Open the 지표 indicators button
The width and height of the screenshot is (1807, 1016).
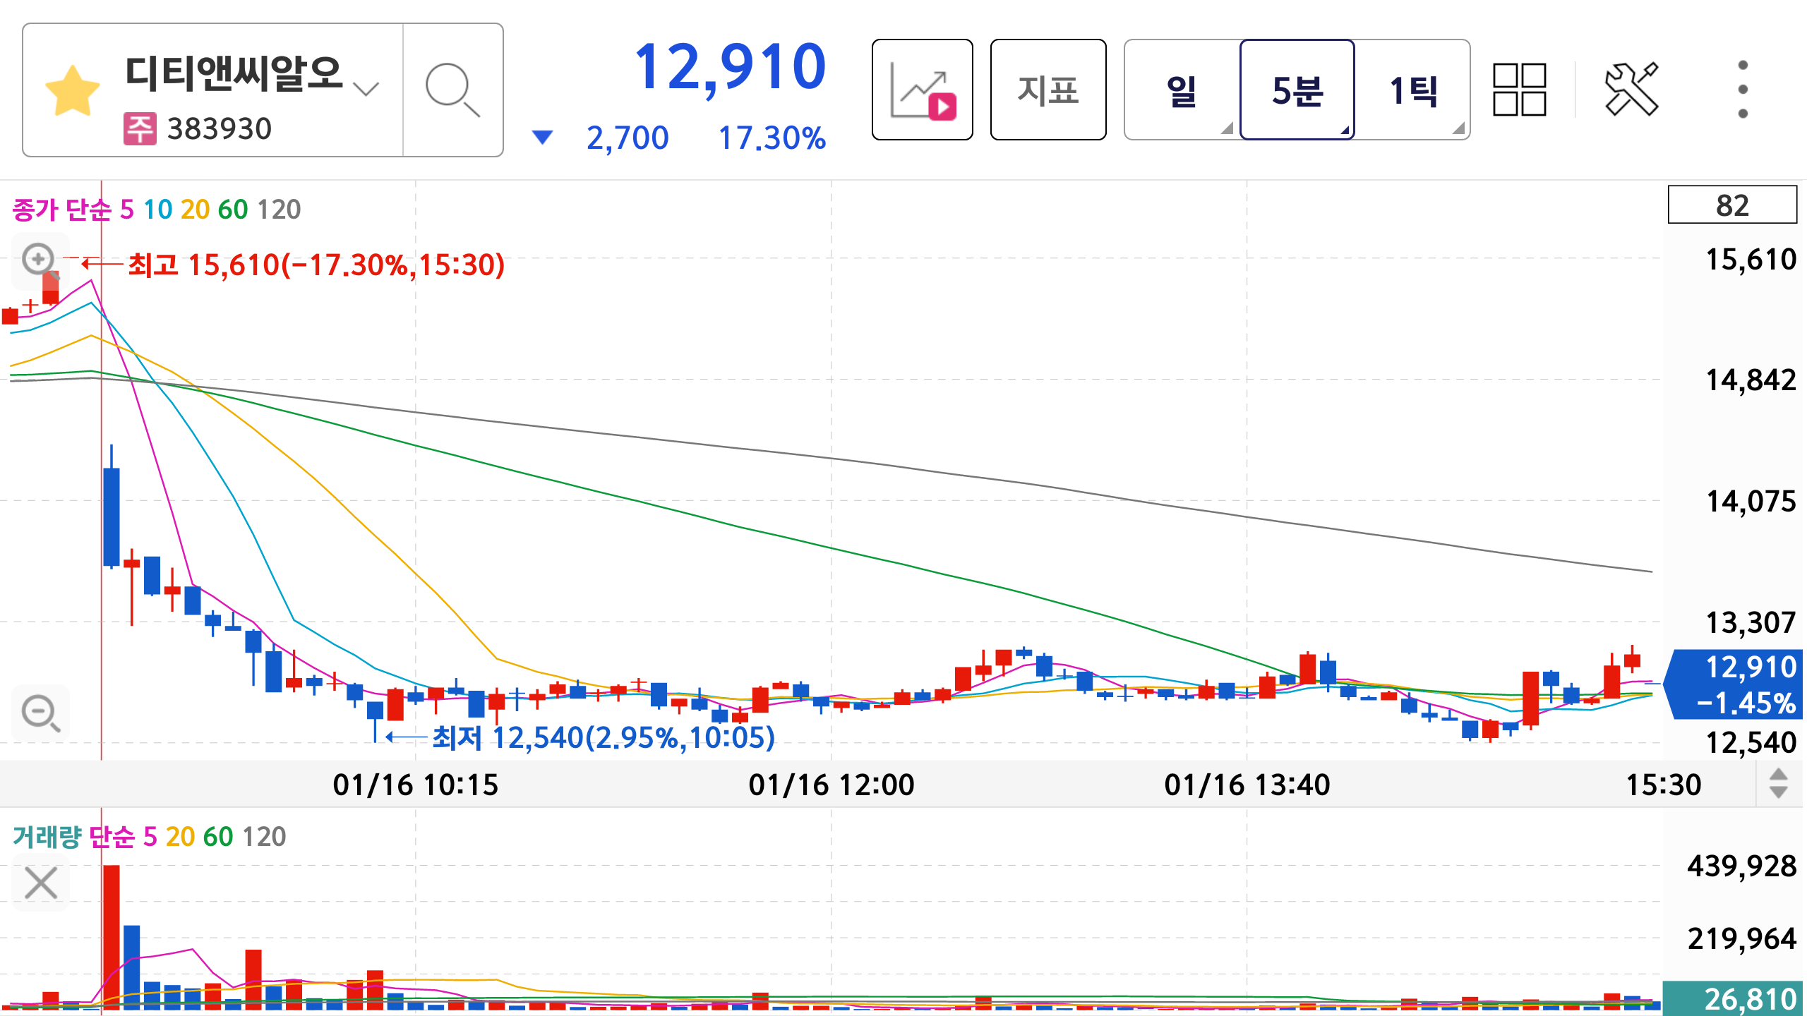tap(1048, 90)
